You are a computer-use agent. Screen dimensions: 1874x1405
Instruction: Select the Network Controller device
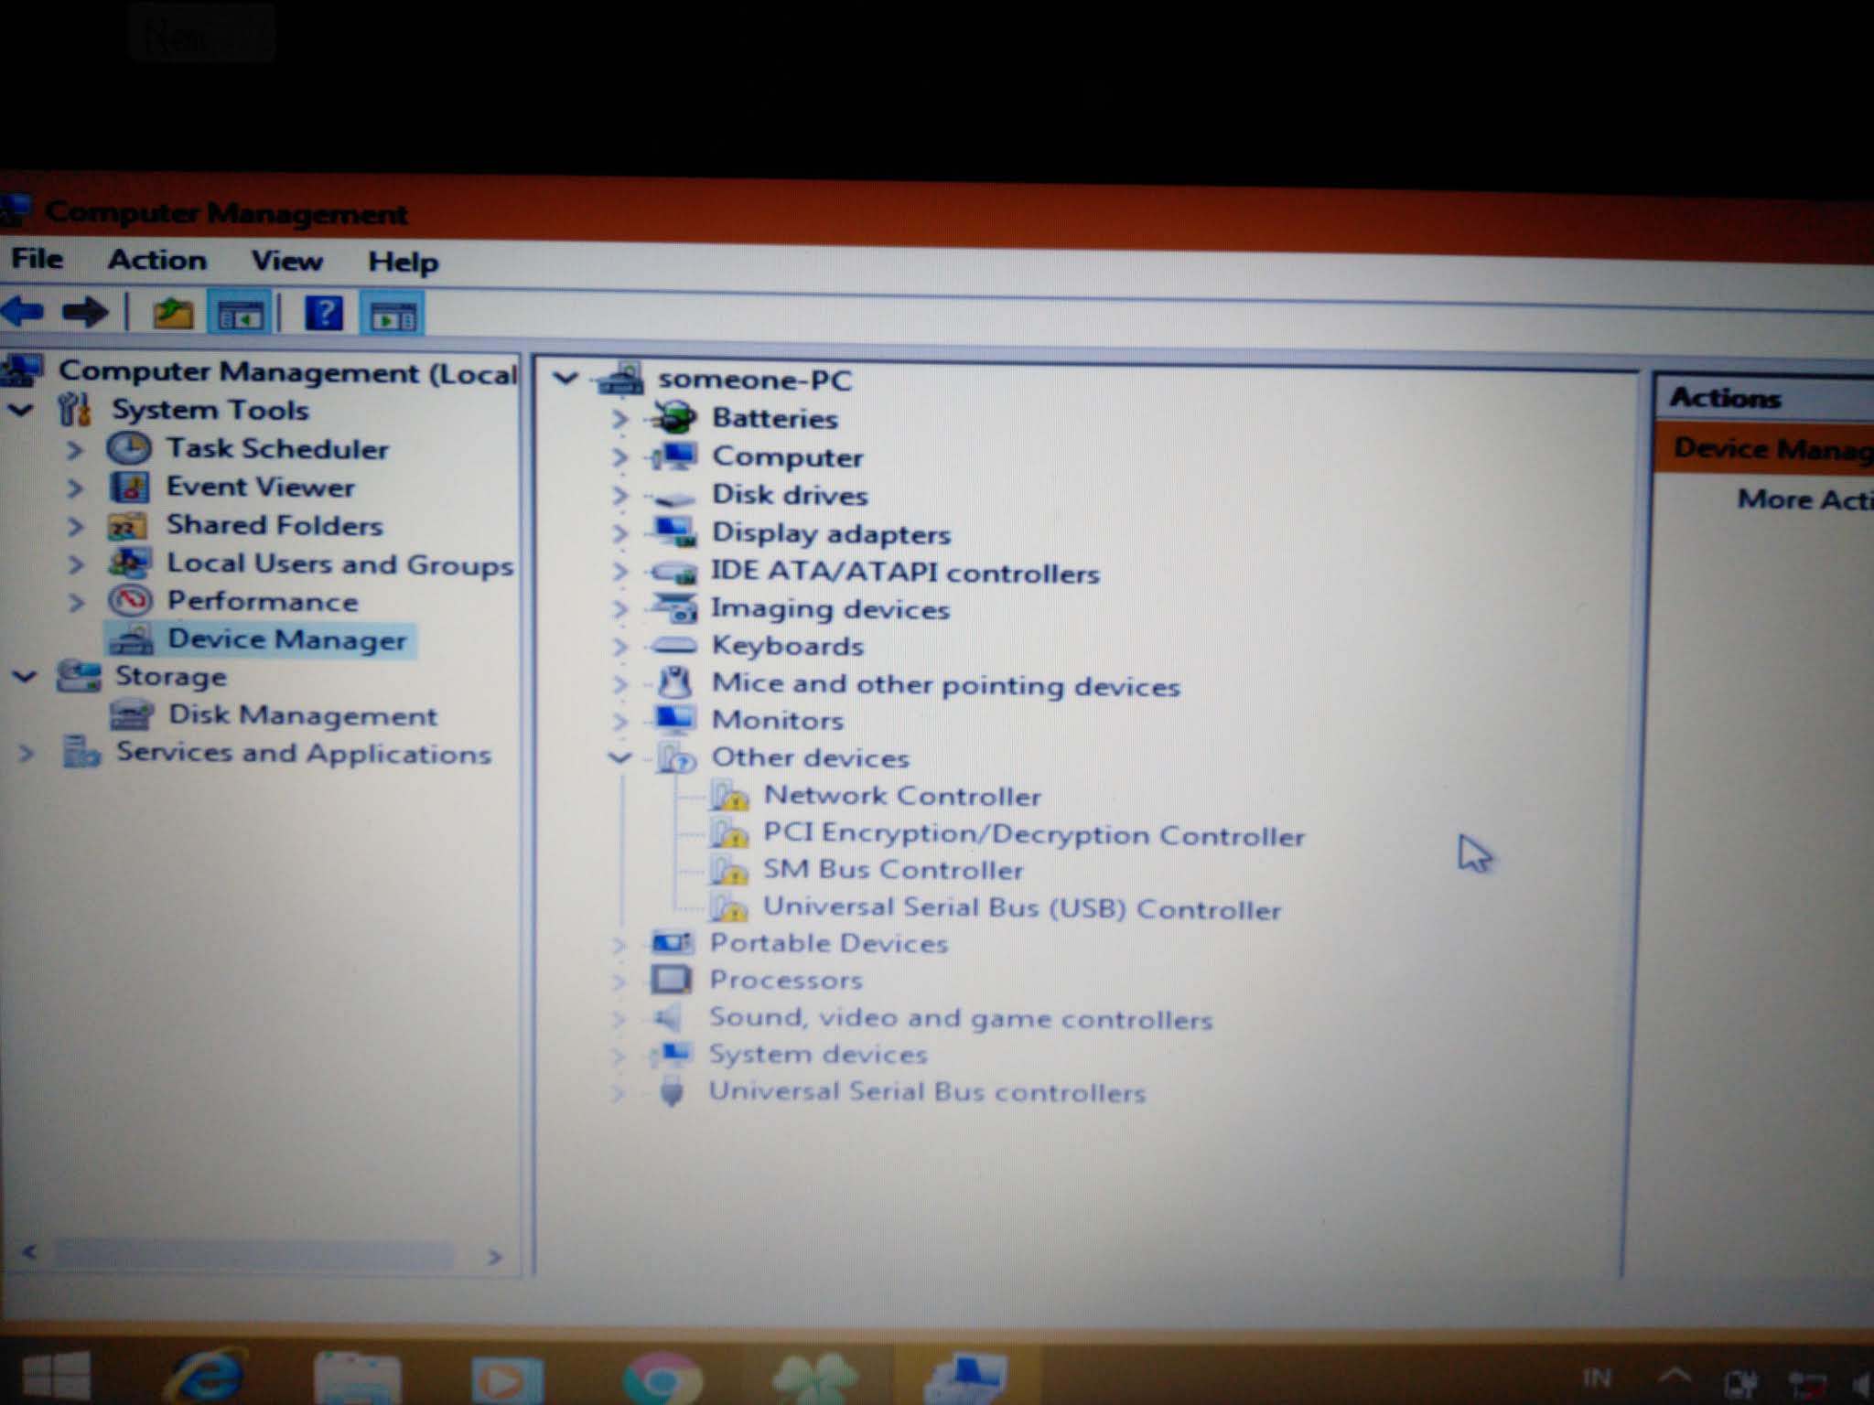pyautogui.click(x=901, y=796)
